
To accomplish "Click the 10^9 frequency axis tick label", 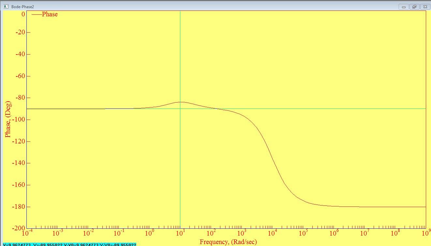I will 425,233.
